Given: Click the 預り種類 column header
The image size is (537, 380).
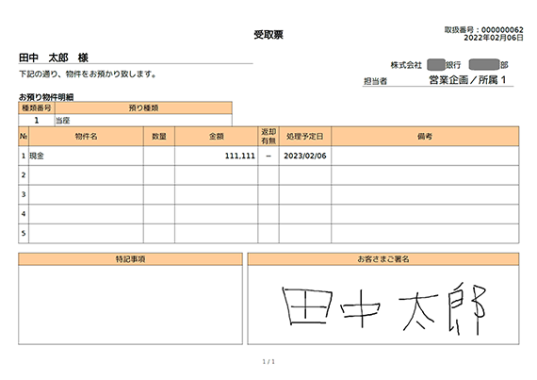Looking at the screenshot, I should (143, 107).
